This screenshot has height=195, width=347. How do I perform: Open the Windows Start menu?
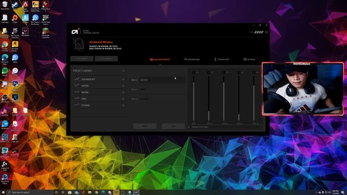tap(3, 192)
